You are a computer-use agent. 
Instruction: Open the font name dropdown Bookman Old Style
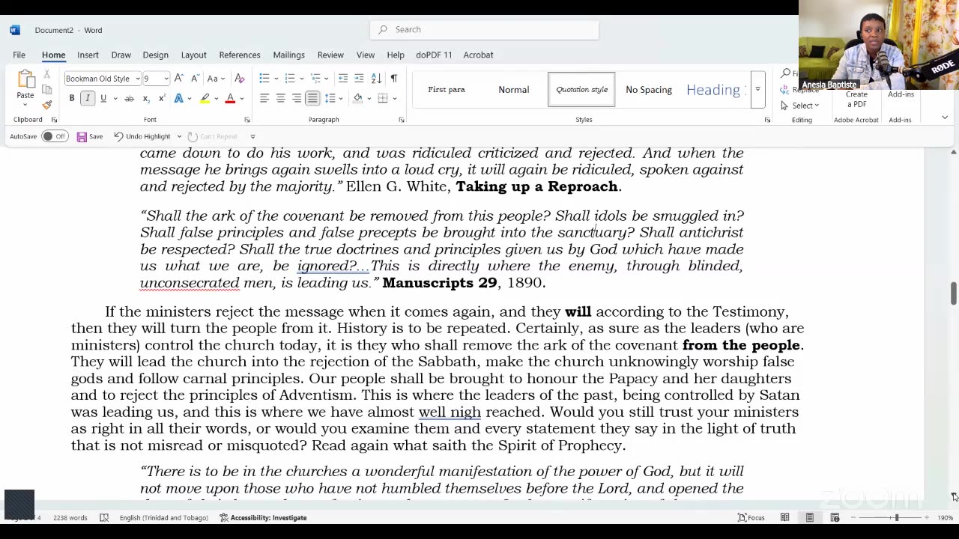(137, 79)
